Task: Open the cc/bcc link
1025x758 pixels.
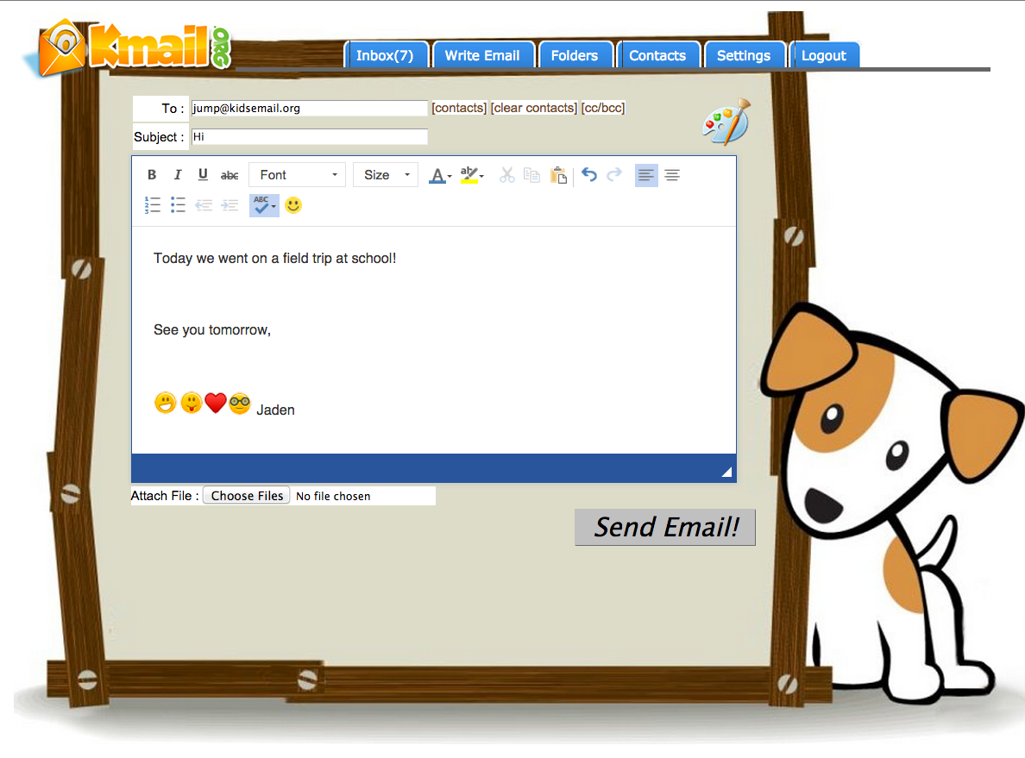Action: click(602, 108)
